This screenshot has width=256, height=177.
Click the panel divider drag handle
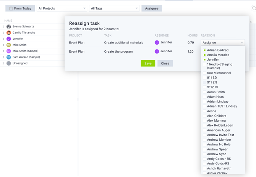click(x=78, y=100)
